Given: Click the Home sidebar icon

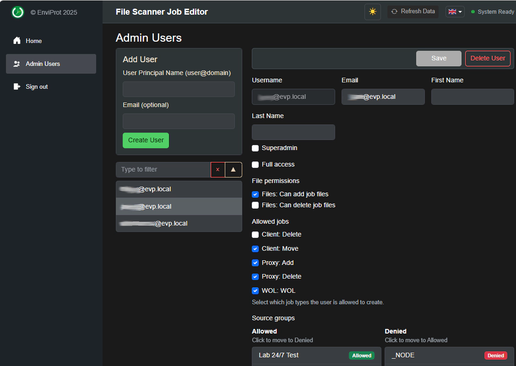Looking at the screenshot, I should point(17,41).
